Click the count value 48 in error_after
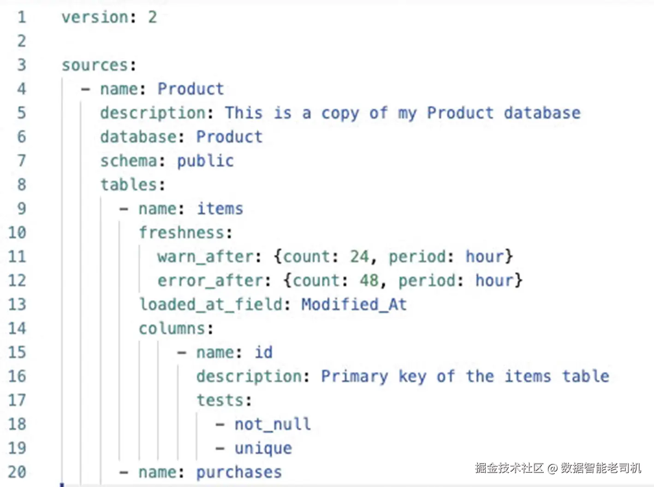Image resolution: width=654 pixels, height=487 pixels. [369, 281]
